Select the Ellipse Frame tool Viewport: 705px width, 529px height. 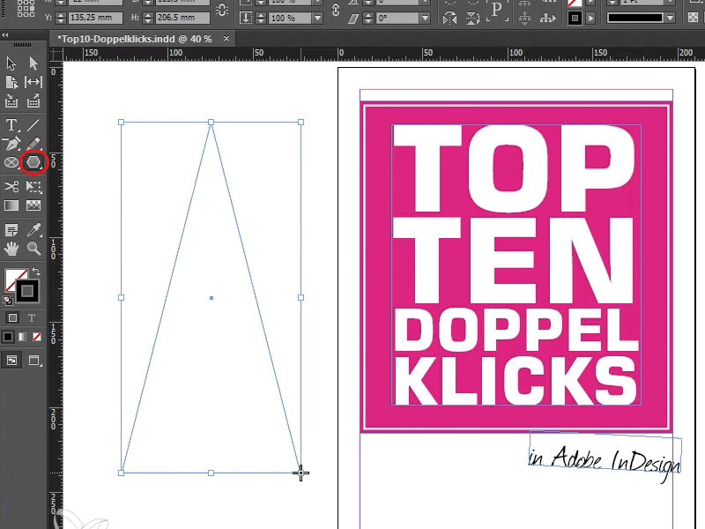pyautogui.click(x=11, y=162)
